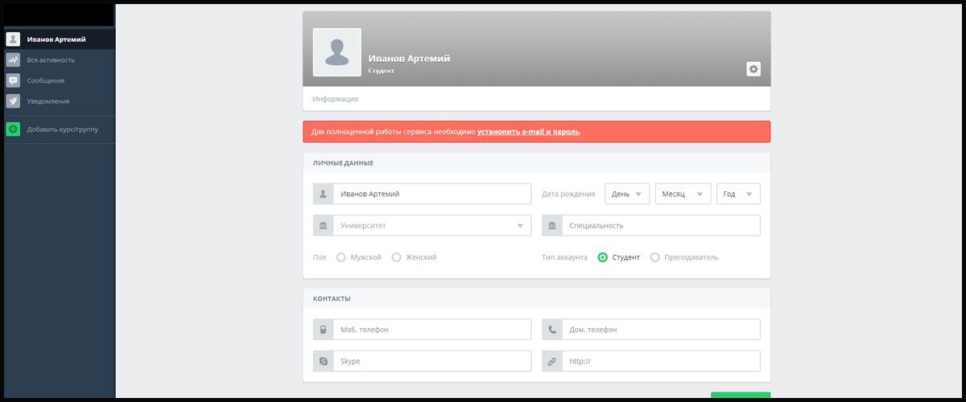
Task: Select the Мужской gender radio button
Action: [341, 257]
